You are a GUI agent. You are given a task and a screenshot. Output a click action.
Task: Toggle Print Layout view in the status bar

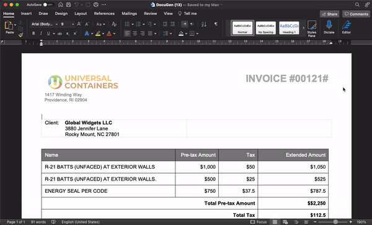click(275, 222)
